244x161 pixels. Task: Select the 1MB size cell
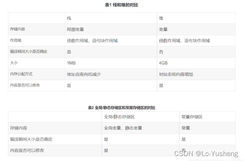71,63
